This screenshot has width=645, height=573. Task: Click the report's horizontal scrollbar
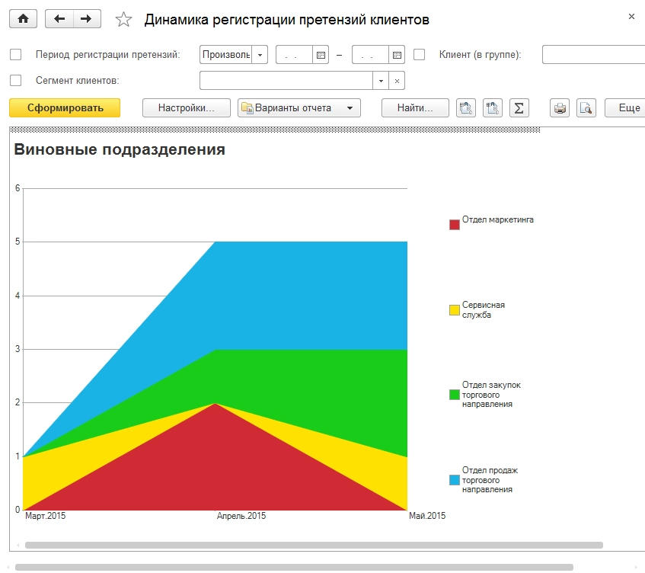tap(314, 545)
